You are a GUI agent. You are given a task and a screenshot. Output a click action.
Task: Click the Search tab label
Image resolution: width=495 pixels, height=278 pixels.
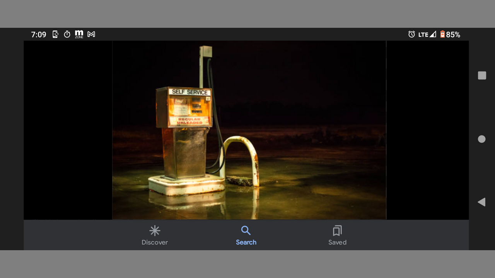tap(246, 242)
